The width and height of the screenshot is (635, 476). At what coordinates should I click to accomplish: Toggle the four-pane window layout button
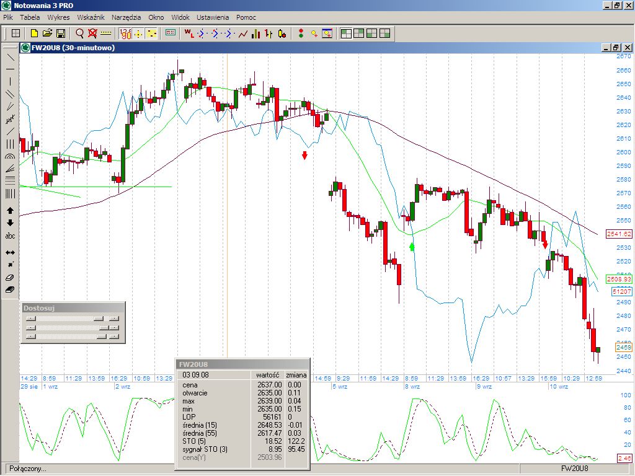tap(346, 33)
